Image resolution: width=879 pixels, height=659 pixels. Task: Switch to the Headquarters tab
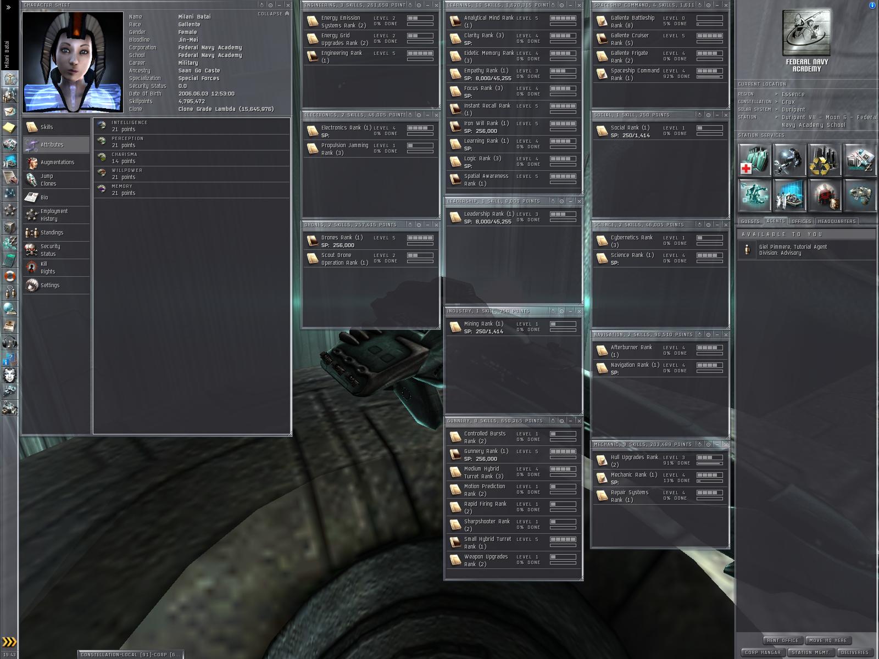[x=837, y=221]
